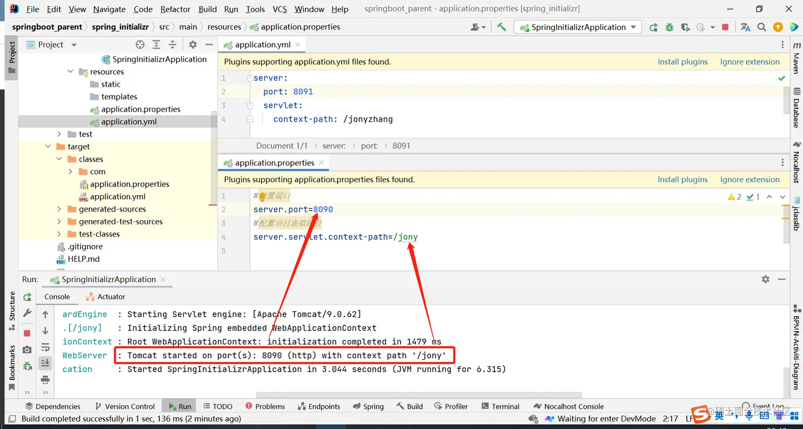Collapse the classes folder
Screen dimensions: 803x429
[x=59, y=159]
